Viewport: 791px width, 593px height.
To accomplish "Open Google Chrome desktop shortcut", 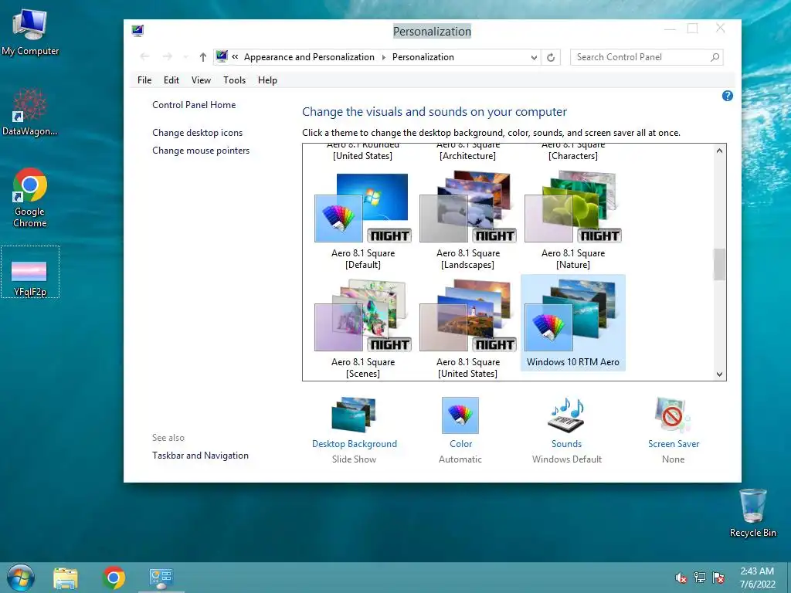I will click(30, 198).
